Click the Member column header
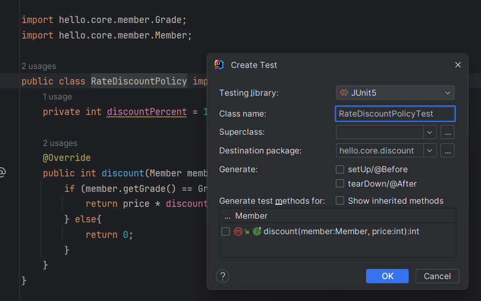Viewport: 481px width, 301px height. point(251,216)
